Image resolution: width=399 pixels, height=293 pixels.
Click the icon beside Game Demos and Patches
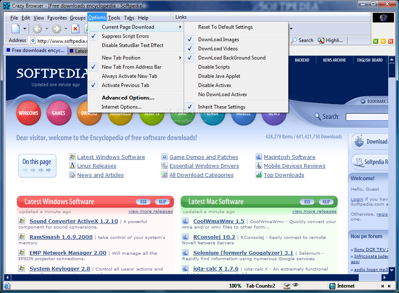tap(165, 157)
